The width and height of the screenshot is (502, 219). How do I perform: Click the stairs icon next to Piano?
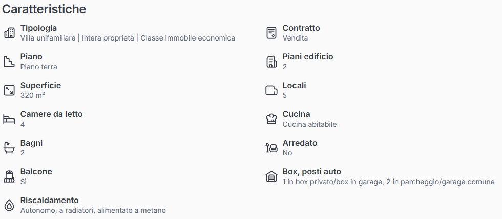coord(9,62)
